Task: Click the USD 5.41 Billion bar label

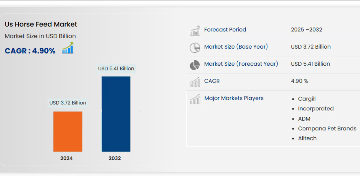Action: click(116, 68)
